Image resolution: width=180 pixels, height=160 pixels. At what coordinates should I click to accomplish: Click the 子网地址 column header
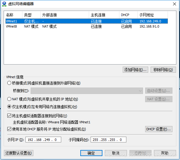pos(152,15)
